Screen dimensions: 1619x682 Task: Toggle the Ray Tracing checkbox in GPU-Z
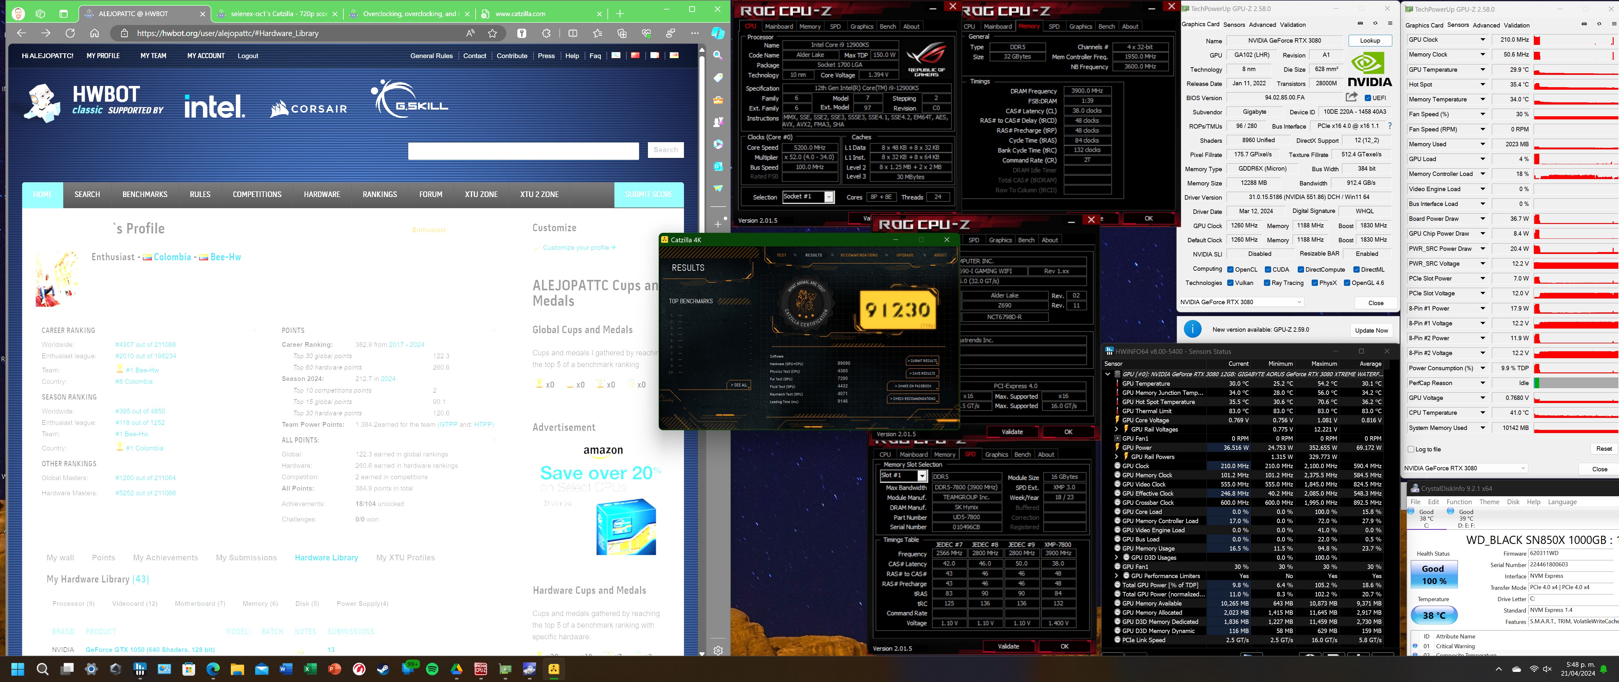(x=1267, y=283)
